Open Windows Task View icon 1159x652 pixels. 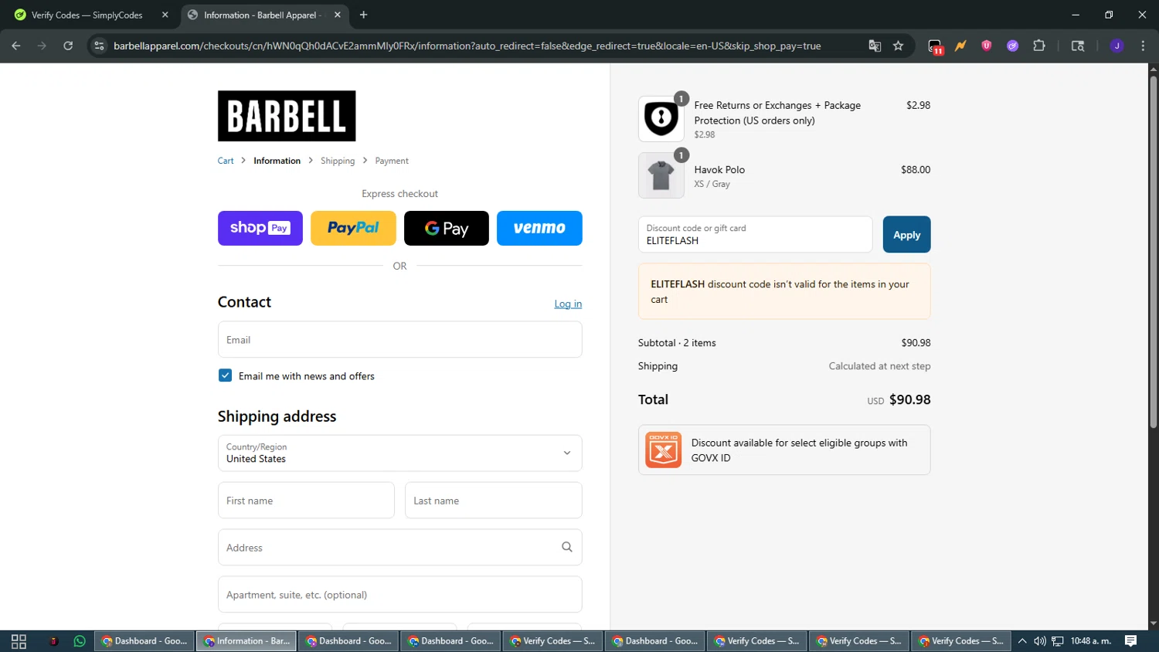(19, 641)
